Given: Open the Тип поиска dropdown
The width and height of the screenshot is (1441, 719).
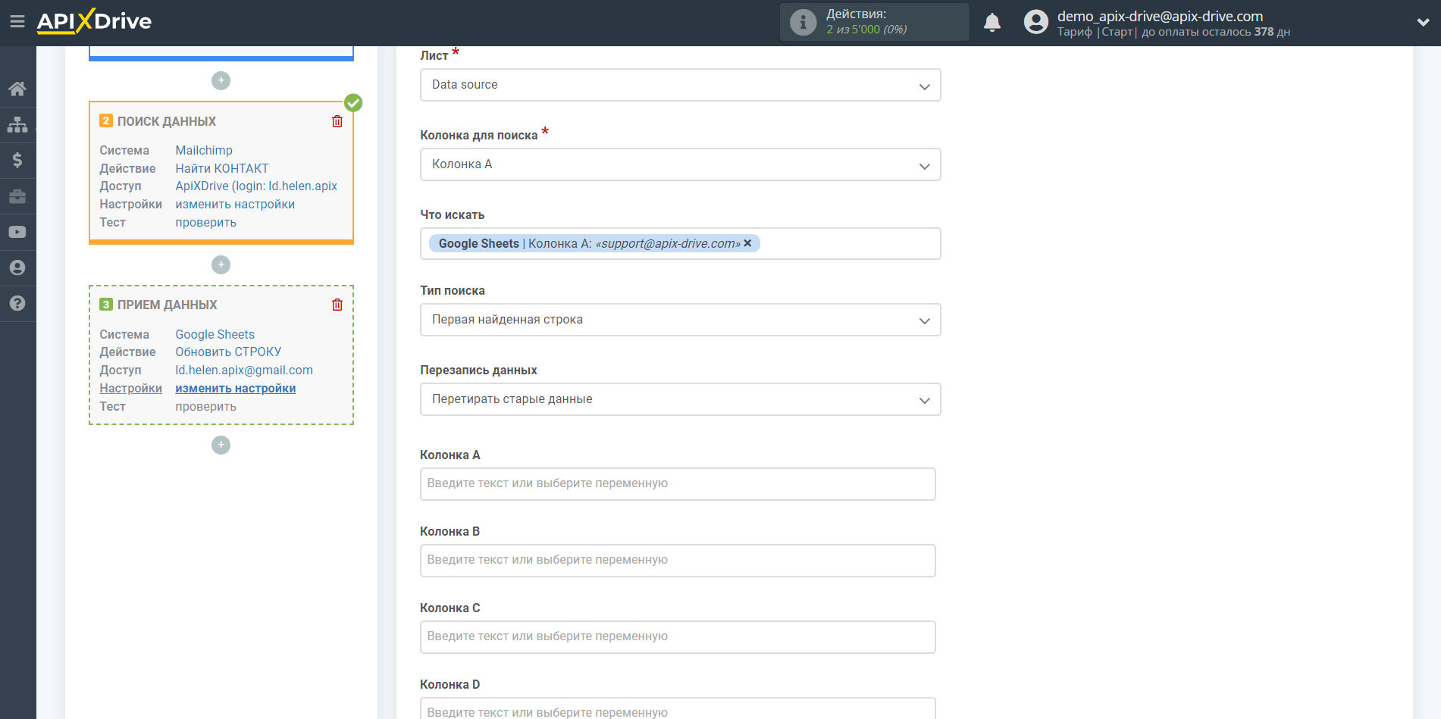Looking at the screenshot, I should tap(680, 320).
